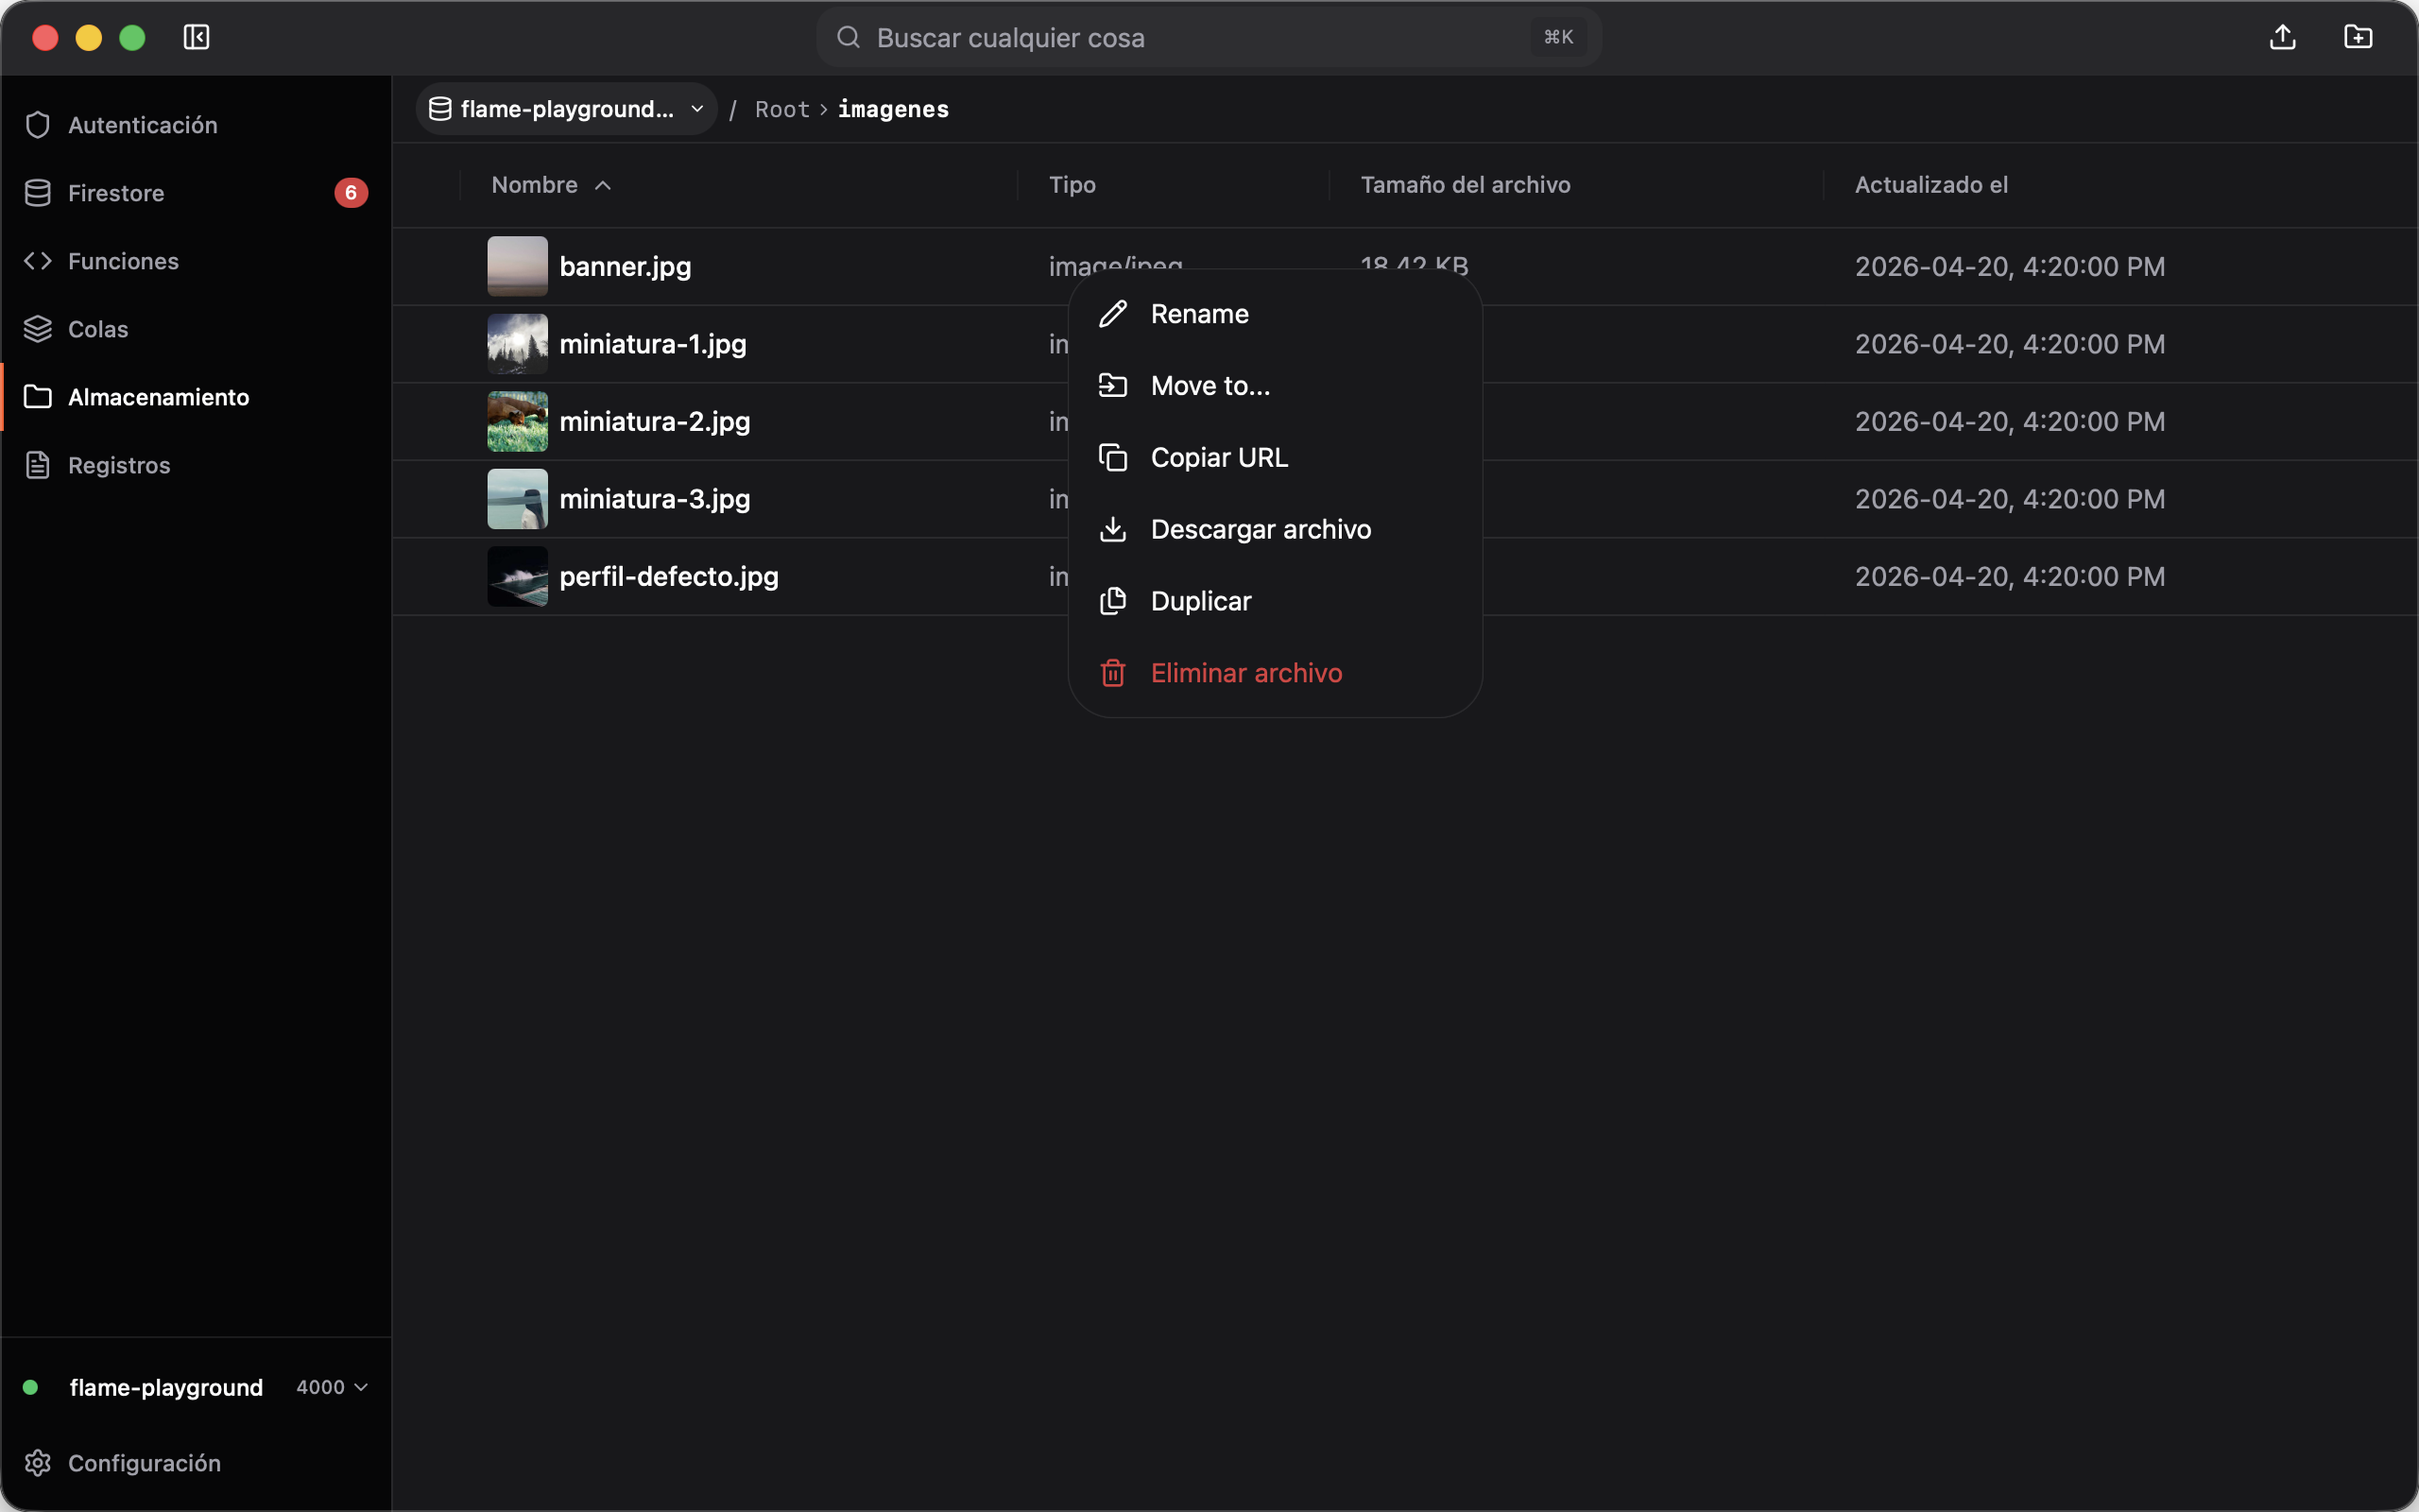This screenshot has width=2419, height=1512.
Task: Select Duplicar menu entry
Action: pos(1275,601)
